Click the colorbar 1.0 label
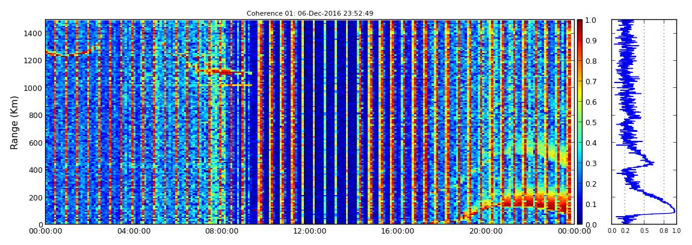The image size is (692, 245). point(592,20)
